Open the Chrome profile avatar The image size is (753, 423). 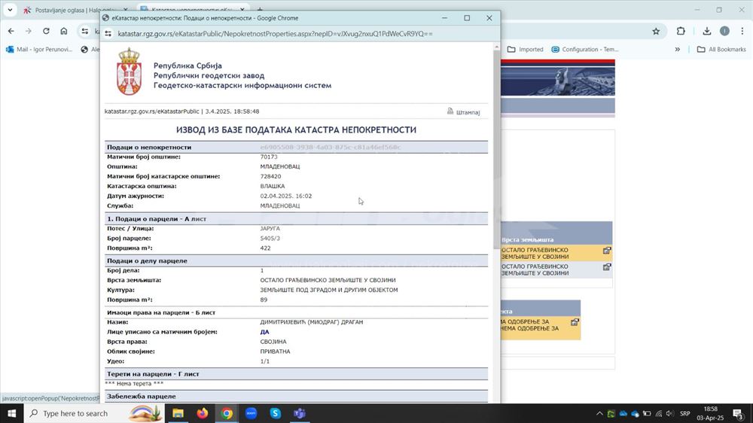pos(724,31)
